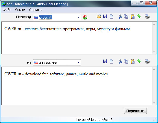Open the Файл menu
This screenshot has height=123, width=158.
click(7, 10)
